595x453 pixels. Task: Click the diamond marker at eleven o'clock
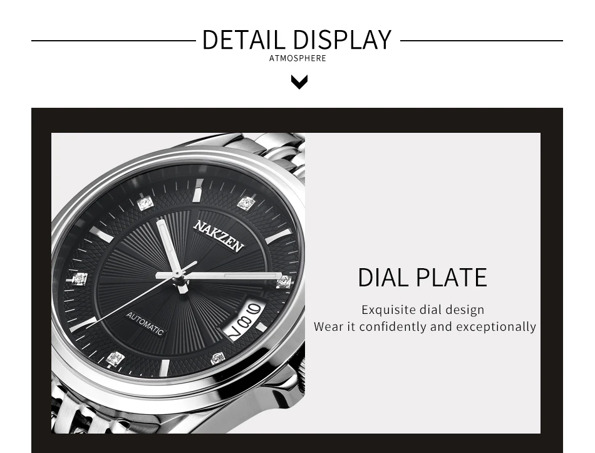pyautogui.click(x=145, y=204)
